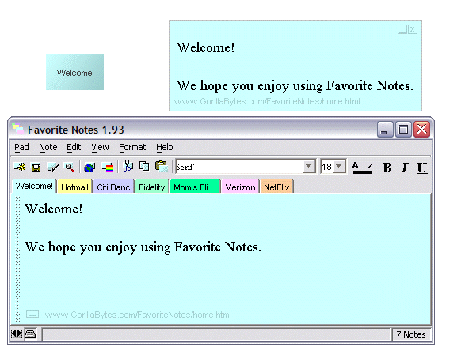Click the Paste clipboard icon

click(161, 166)
